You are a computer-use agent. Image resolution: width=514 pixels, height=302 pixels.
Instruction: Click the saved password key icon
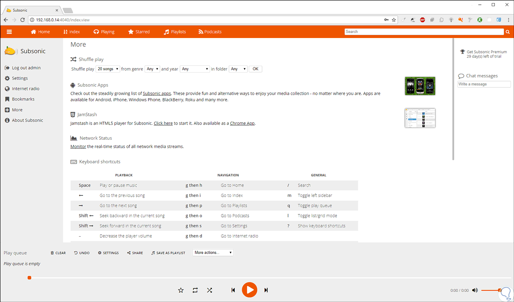pyautogui.click(x=386, y=20)
